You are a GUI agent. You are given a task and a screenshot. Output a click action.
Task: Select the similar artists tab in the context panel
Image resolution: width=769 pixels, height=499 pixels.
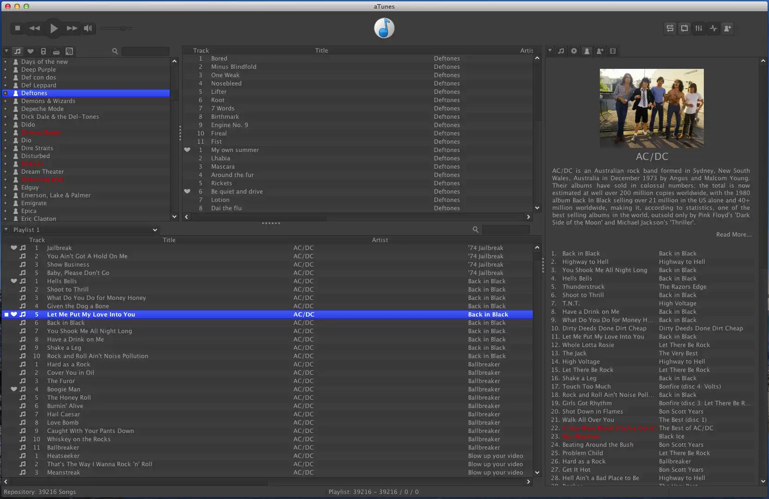tap(600, 51)
